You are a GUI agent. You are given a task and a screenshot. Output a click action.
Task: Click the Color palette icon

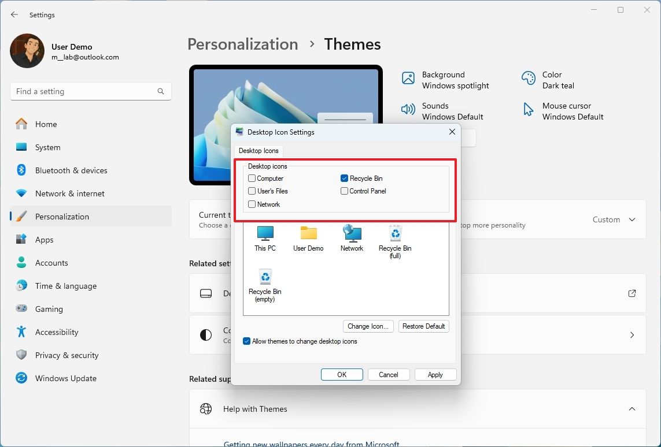click(528, 79)
